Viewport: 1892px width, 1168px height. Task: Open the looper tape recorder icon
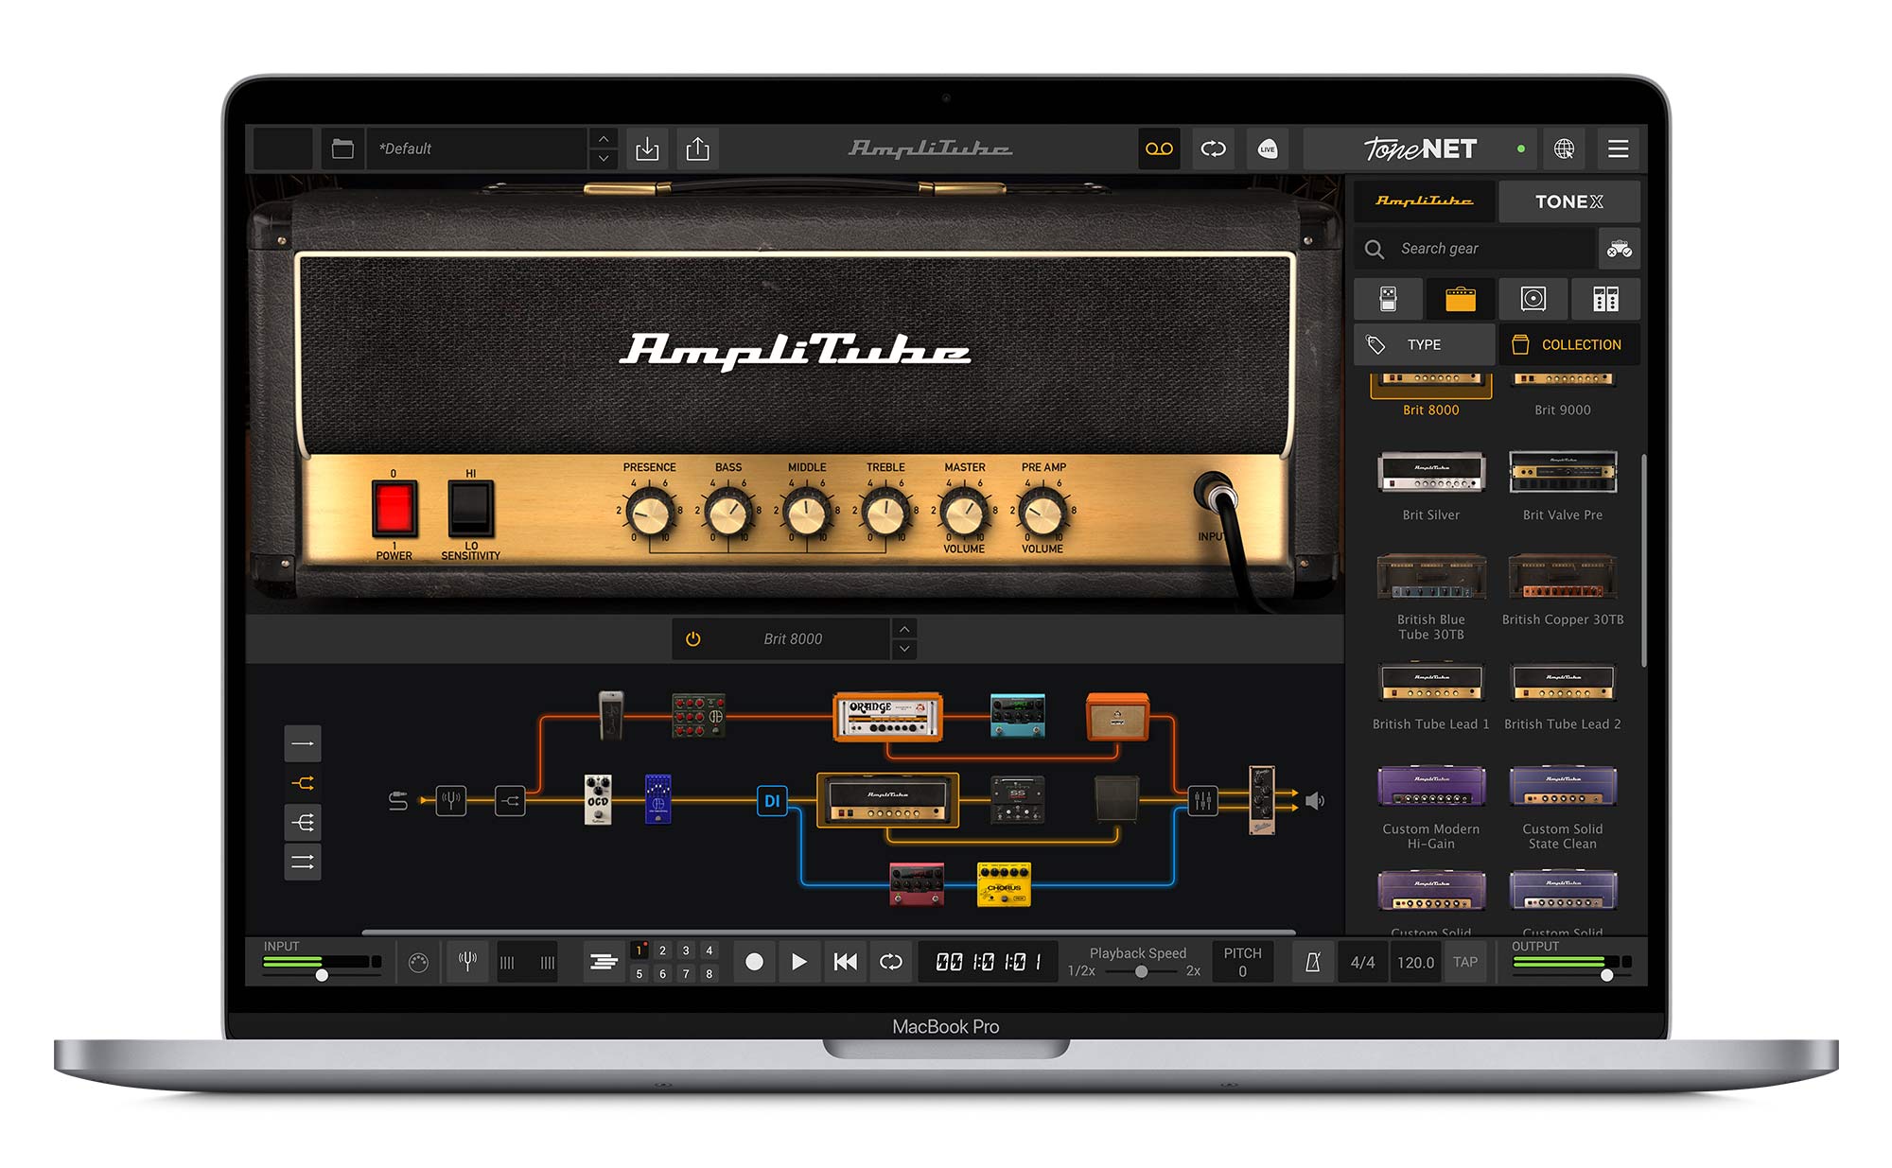[x=1159, y=148]
